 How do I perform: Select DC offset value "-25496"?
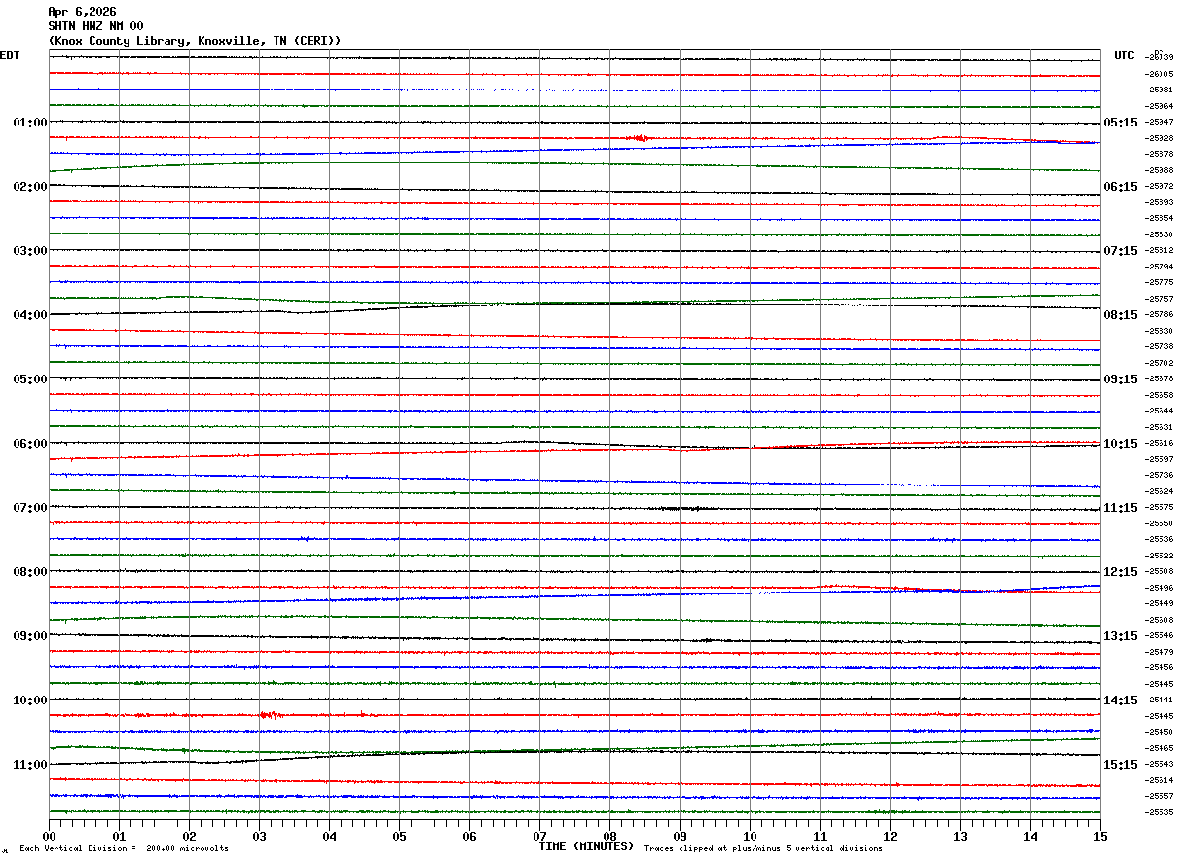[1160, 588]
